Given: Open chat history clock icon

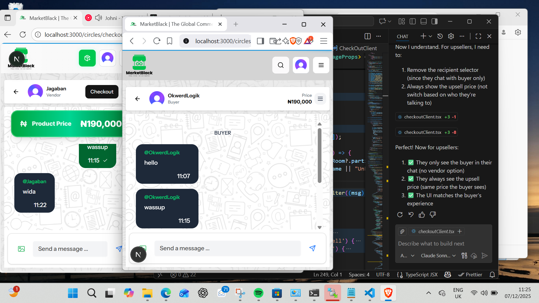Looking at the screenshot, I should pos(440,36).
